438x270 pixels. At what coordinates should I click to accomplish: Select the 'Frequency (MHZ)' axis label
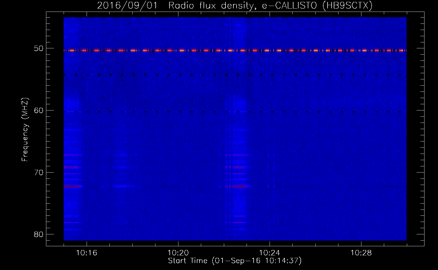pyautogui.click(x=25, y=130)
